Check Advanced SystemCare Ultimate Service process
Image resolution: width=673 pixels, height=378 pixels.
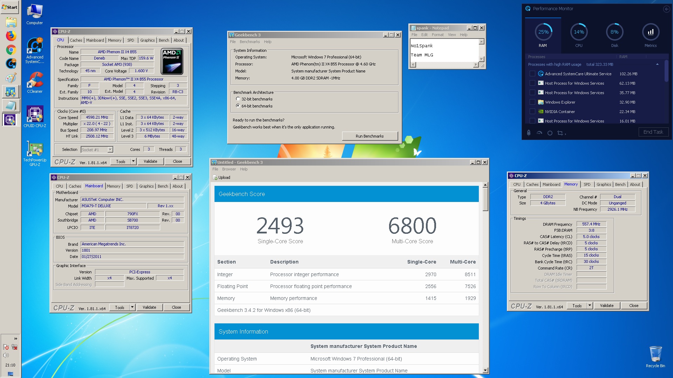click(532, 74)
